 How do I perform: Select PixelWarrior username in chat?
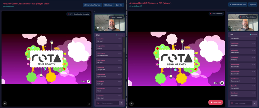tap(101, 74)
